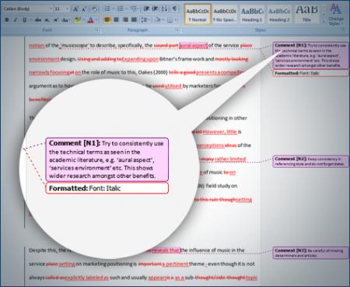Screen dimensions: 350x287
Task: Click the highlighted 'aural aspect' text
Action: 194,46
